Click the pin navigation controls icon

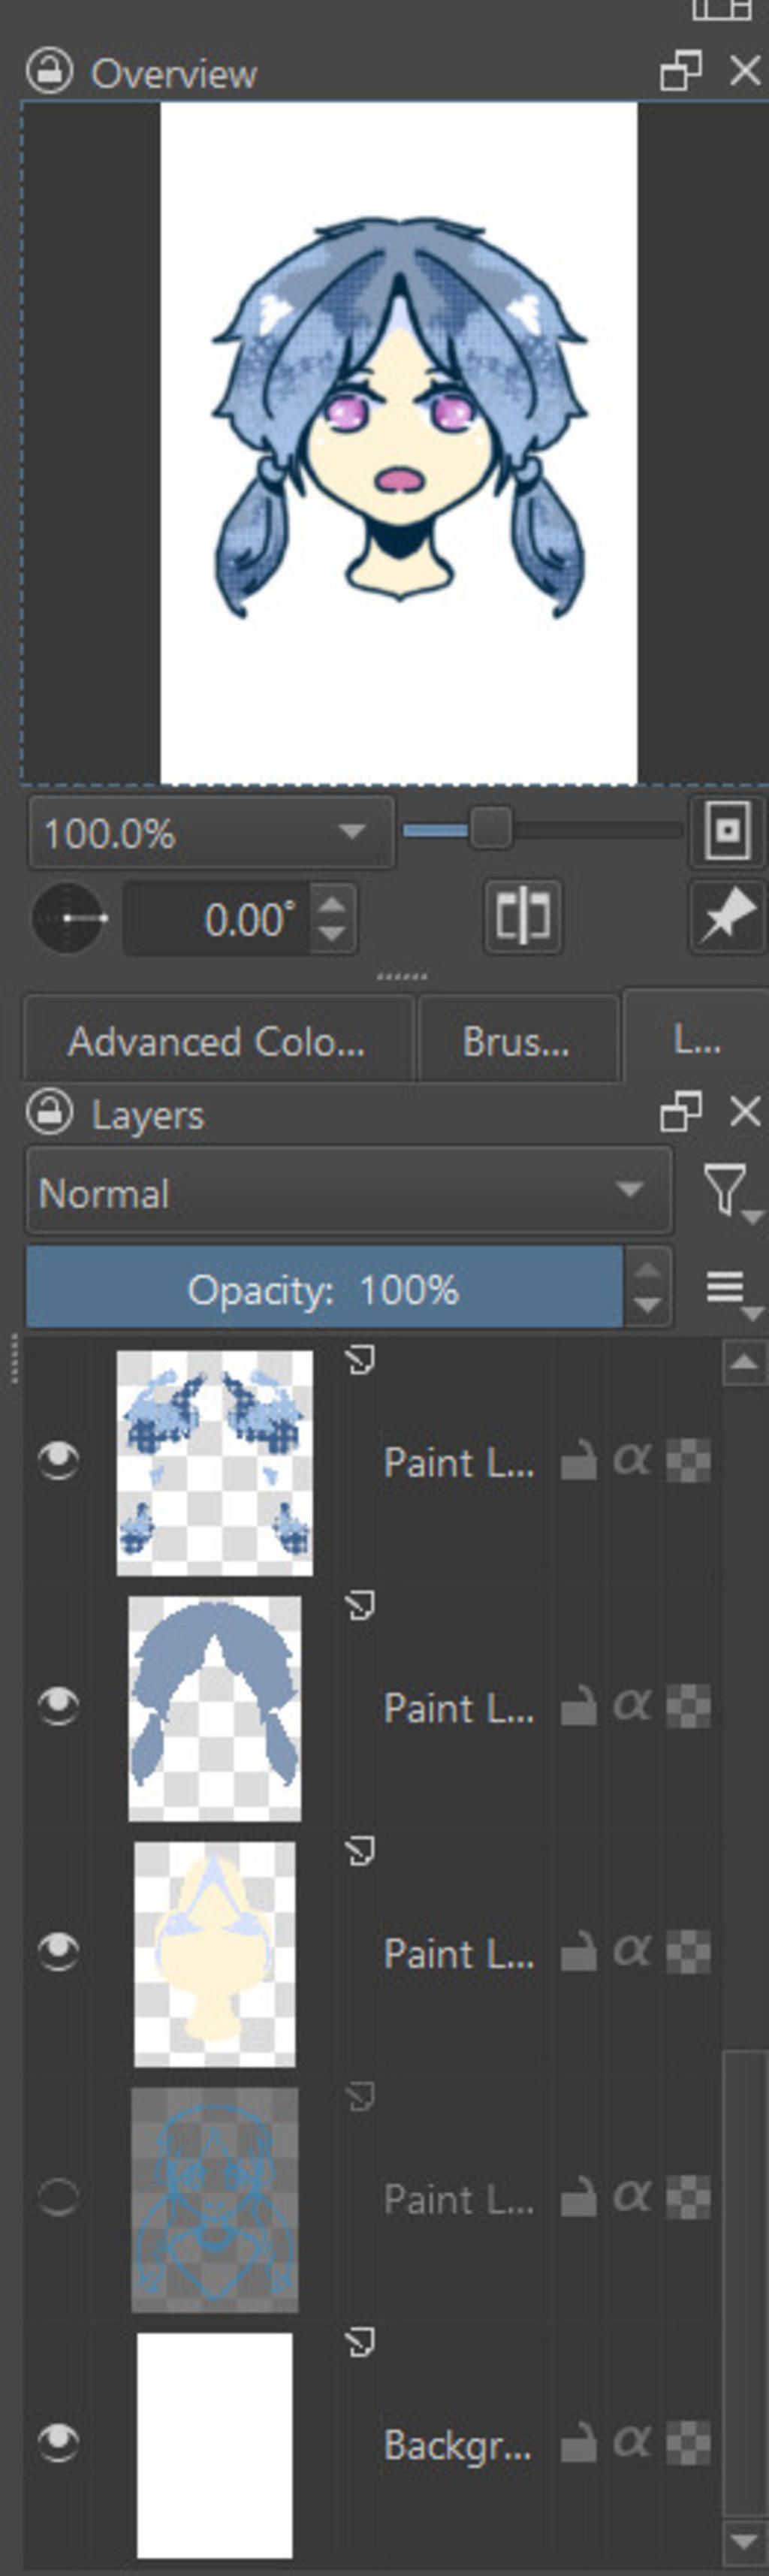[x=726, y=915]
